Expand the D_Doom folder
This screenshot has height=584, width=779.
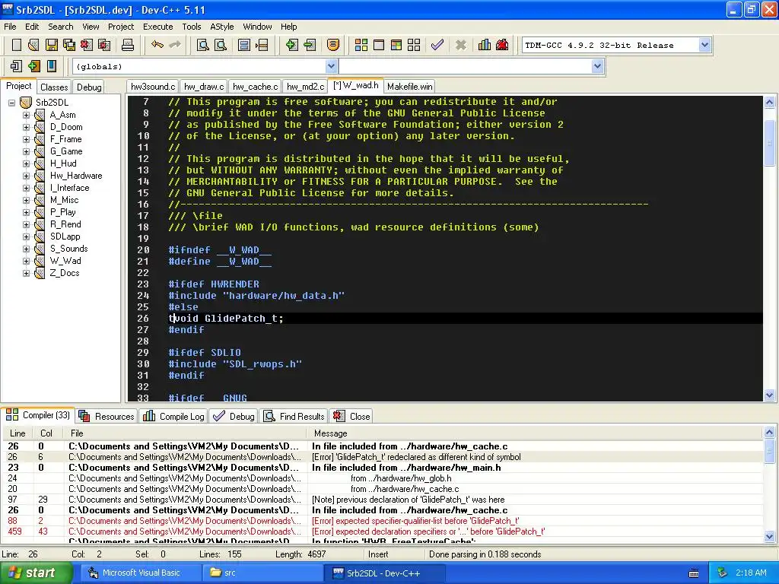tap(27, 127)
